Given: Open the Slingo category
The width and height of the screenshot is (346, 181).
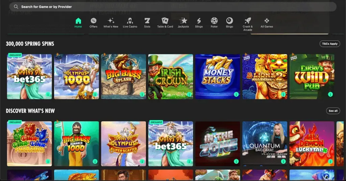Looking at the screenshot, I should tap(199, 23).
